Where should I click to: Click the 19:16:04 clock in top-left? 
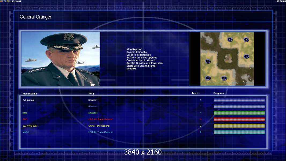[16, 1]
